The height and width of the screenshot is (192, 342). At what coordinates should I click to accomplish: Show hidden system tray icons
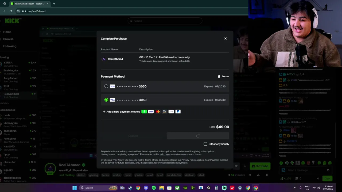point(295,188)
